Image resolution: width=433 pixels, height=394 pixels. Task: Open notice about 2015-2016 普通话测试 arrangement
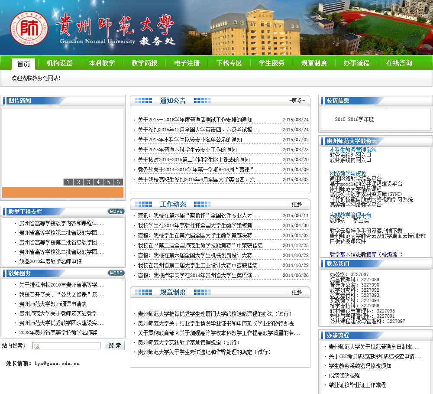click(x=195, y=120)
